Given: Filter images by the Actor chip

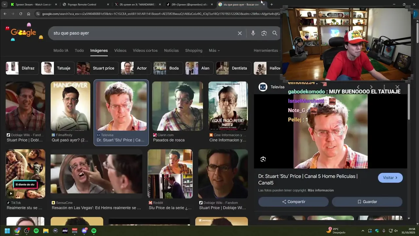Looking at the screenshot, I should 136,68.
